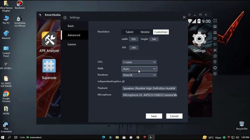
Task: Open Microsoft Store from taskbar
Action: [124, 137]
